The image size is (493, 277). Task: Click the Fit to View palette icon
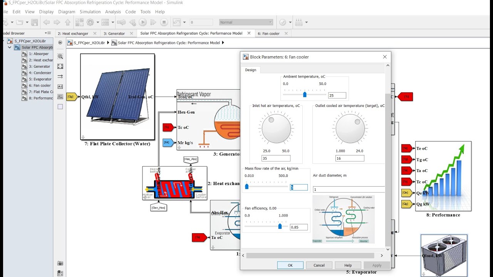[x=60, y=66]
